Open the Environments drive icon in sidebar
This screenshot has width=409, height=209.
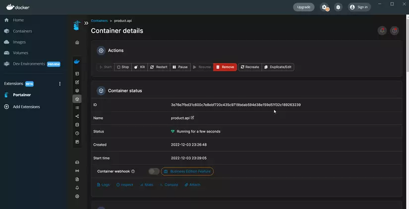click(x=77, y=162)
